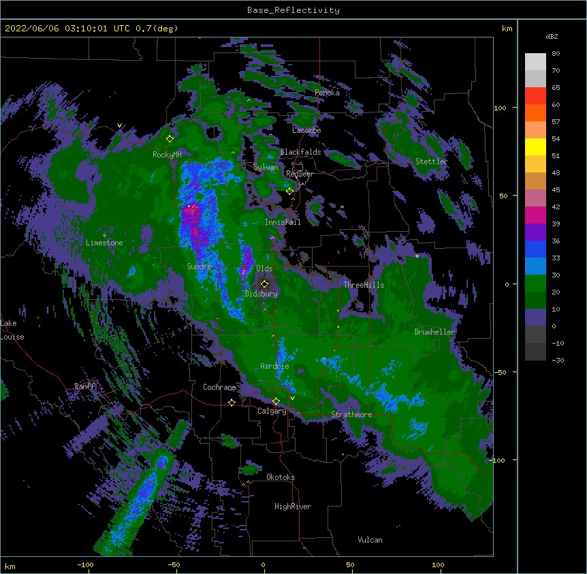Click the ThreeHills label
Viewport: 587px width, 574px height.
[x=364, y=285]
